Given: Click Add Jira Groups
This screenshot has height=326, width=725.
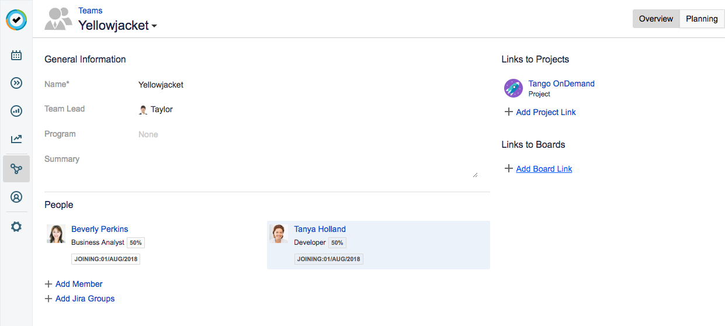Looking at the screenshot, I should click(x=85, y=299).
